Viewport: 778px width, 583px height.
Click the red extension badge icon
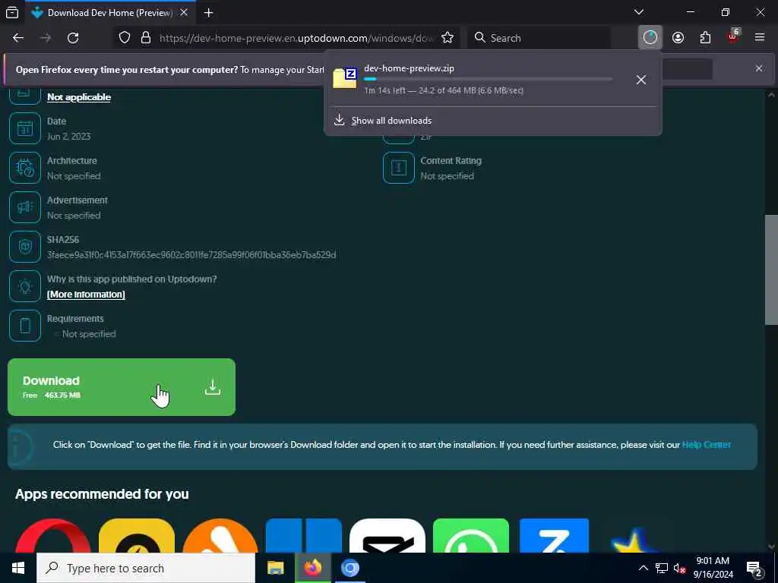pos(733,36)
